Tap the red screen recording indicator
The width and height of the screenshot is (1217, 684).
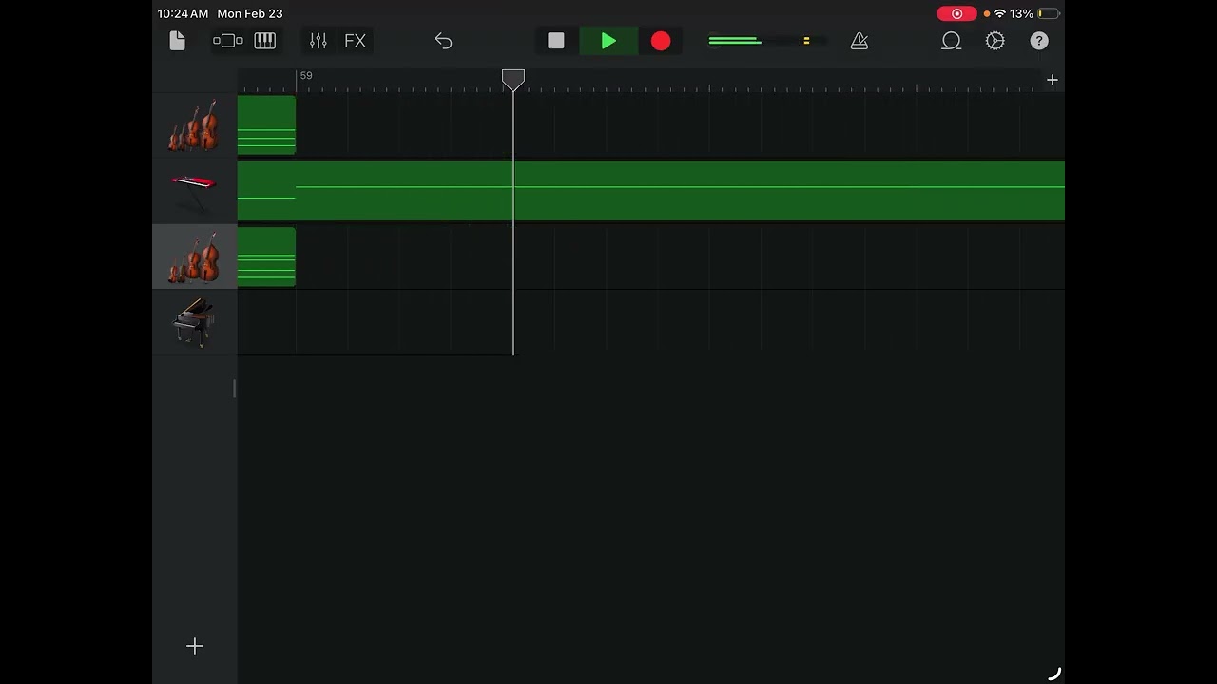[x=956, y=14]
